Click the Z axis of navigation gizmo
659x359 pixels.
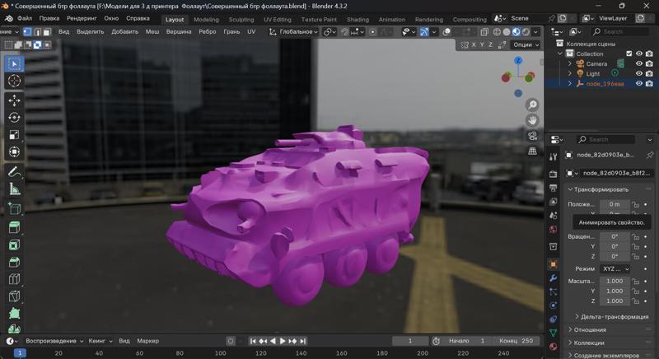(518, 60)
